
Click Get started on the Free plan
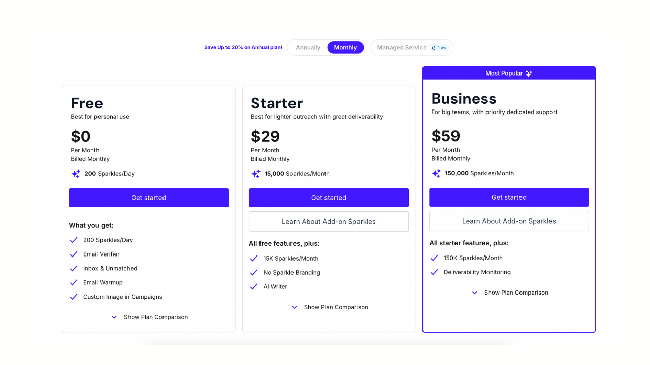(149, 198)
